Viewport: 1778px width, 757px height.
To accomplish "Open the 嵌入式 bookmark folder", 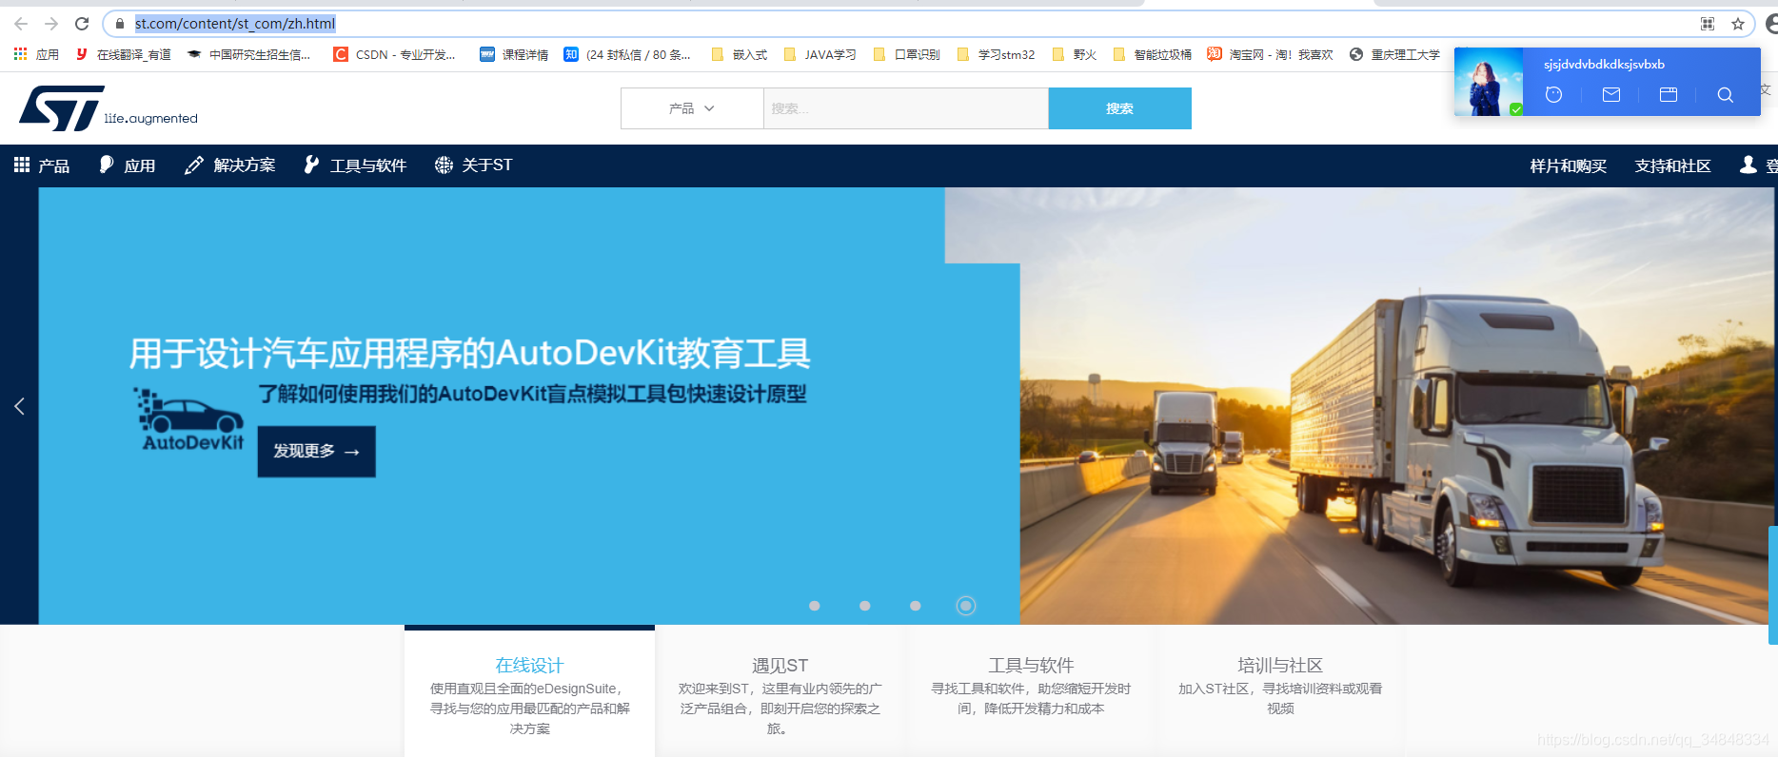I will (740, 54).
